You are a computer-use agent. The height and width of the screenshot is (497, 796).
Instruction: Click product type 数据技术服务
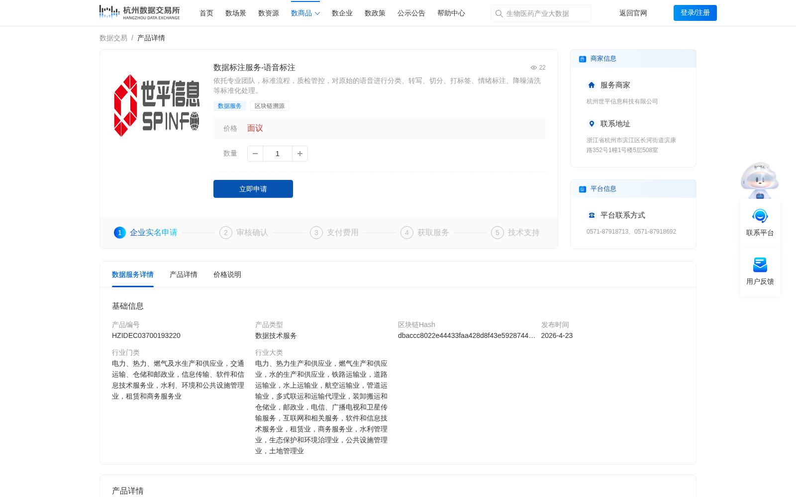click(x=276, y=335)
